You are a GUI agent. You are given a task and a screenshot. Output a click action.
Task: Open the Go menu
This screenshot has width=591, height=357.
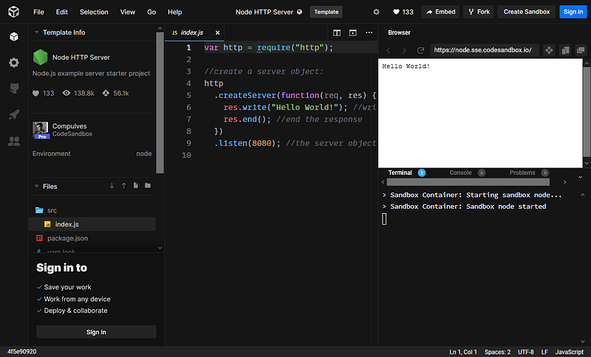[151, 12]
